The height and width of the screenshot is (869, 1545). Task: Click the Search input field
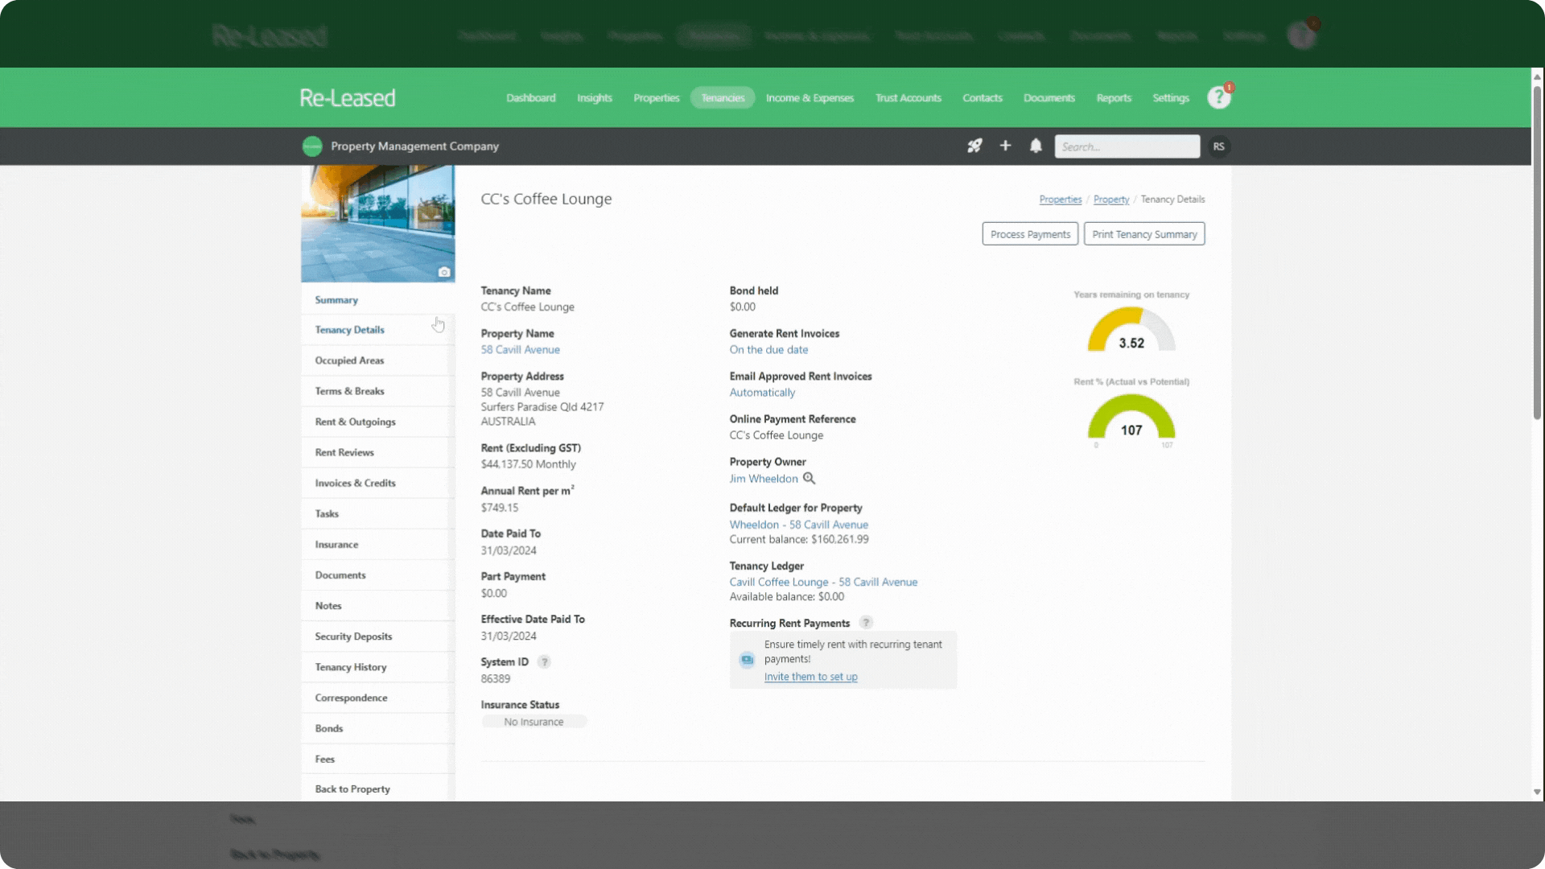[1127, 146]
